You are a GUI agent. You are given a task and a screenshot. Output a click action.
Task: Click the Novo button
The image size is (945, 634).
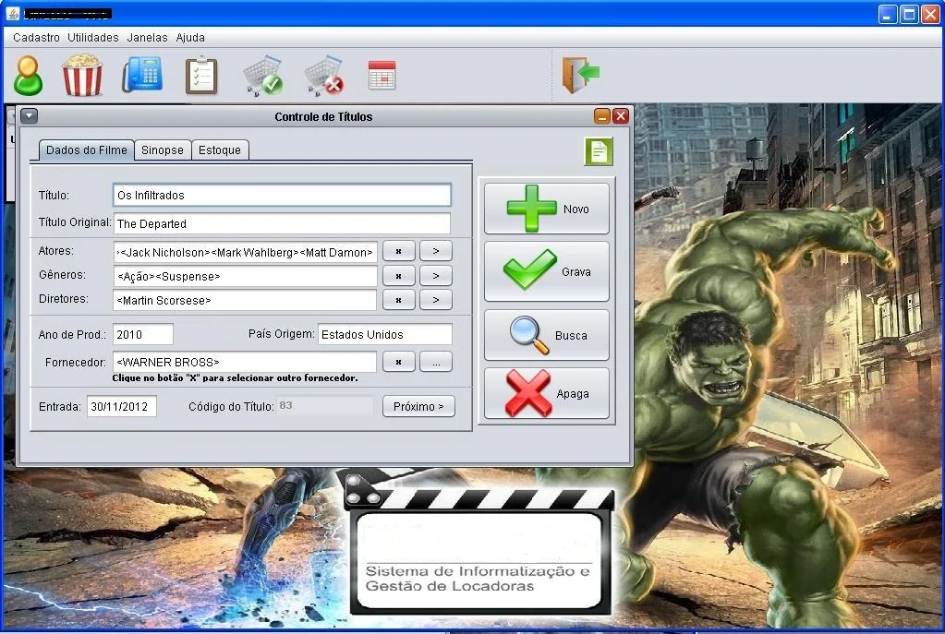[x=547, y=209]
